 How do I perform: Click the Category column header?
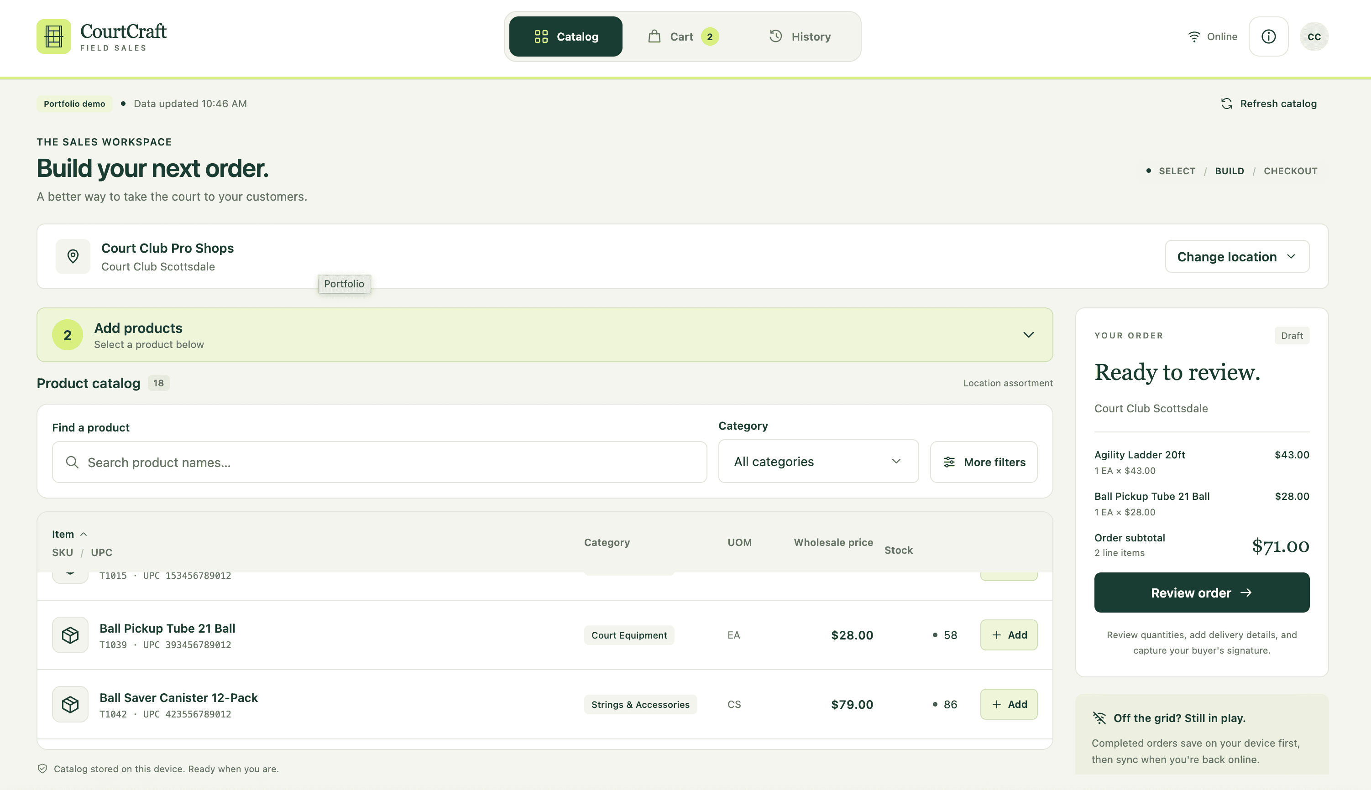tap(606, 542)
